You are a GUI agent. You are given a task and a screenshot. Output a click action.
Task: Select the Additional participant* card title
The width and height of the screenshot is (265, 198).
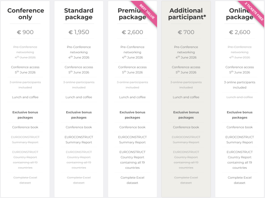pos(186,14)
